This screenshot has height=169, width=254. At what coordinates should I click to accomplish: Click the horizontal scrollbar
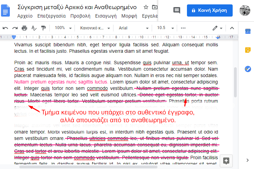[88, 167]
